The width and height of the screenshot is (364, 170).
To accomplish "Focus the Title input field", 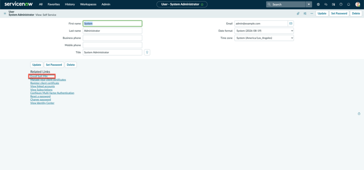I will 112,52.
